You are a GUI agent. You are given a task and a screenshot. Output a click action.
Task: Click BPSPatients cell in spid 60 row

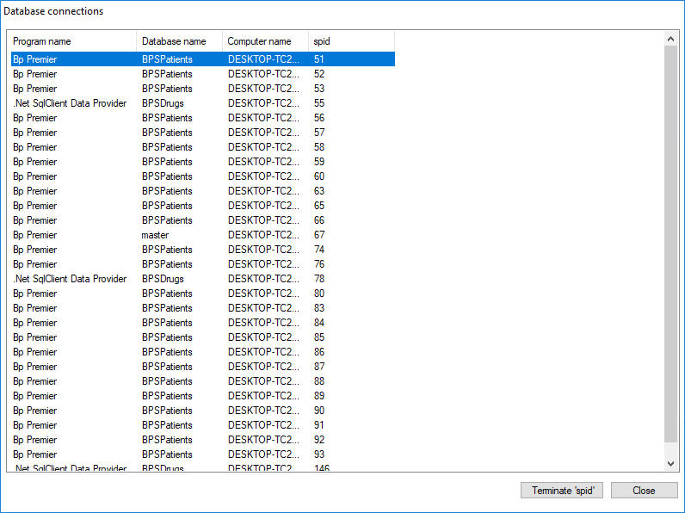(x=167, y=176)
